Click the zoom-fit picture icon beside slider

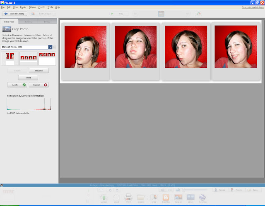(x=178, y=190)
